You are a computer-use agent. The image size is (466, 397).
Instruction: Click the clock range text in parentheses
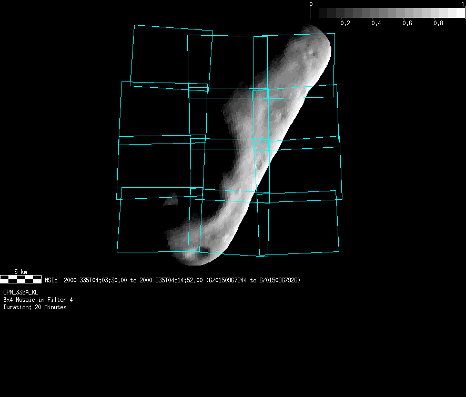pos(253,280)
